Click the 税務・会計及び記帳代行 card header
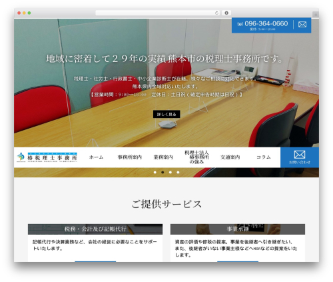Image resolution: width=333 pixels, height=282 pixels. 95,229
